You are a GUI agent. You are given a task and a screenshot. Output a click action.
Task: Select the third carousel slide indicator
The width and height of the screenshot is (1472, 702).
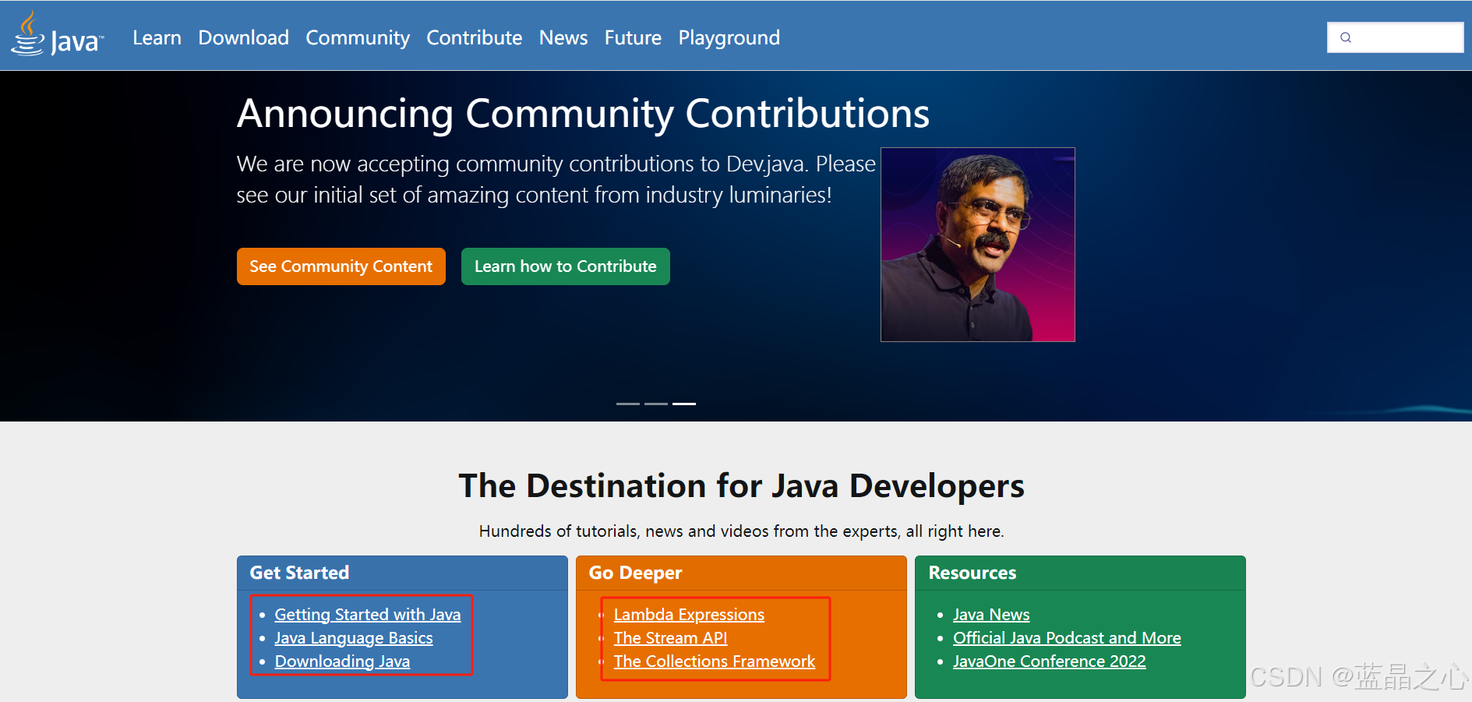pyautogui.click(x=684, y=404)
